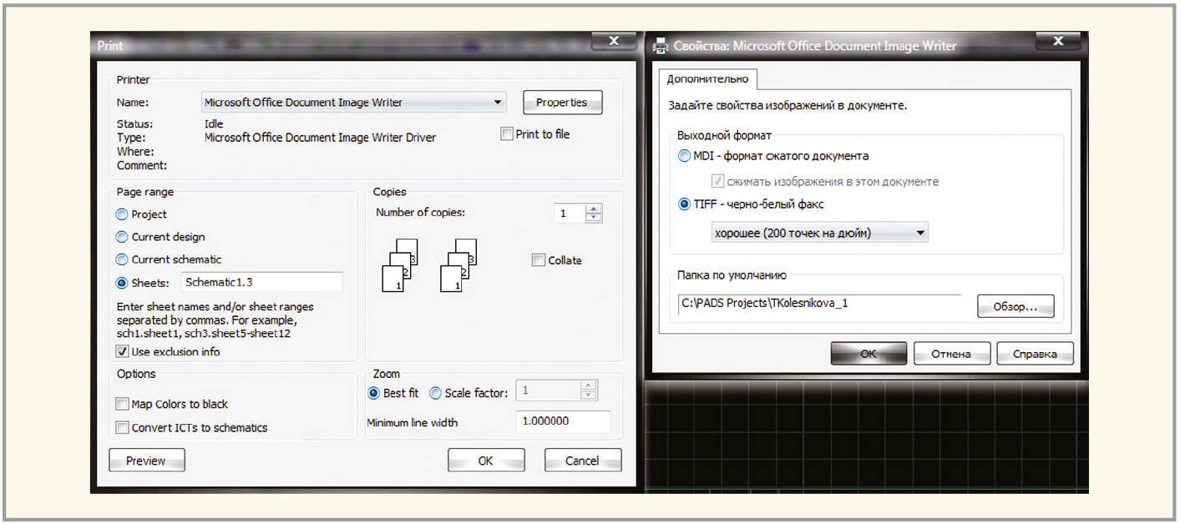Choose MDI compressed document format
Screen dimensions: 1180x524
pos(686,156)
